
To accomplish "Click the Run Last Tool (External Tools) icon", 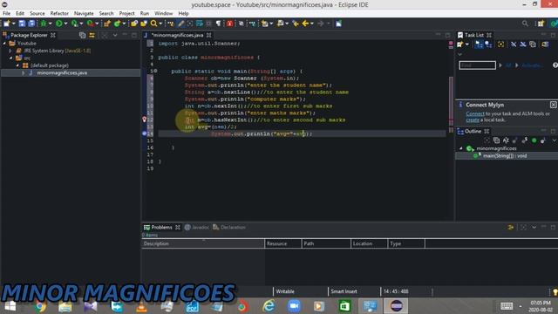I will tap(91, 24).
